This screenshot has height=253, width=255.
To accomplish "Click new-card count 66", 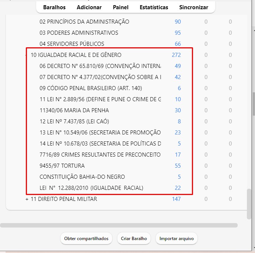I will 178,44.
